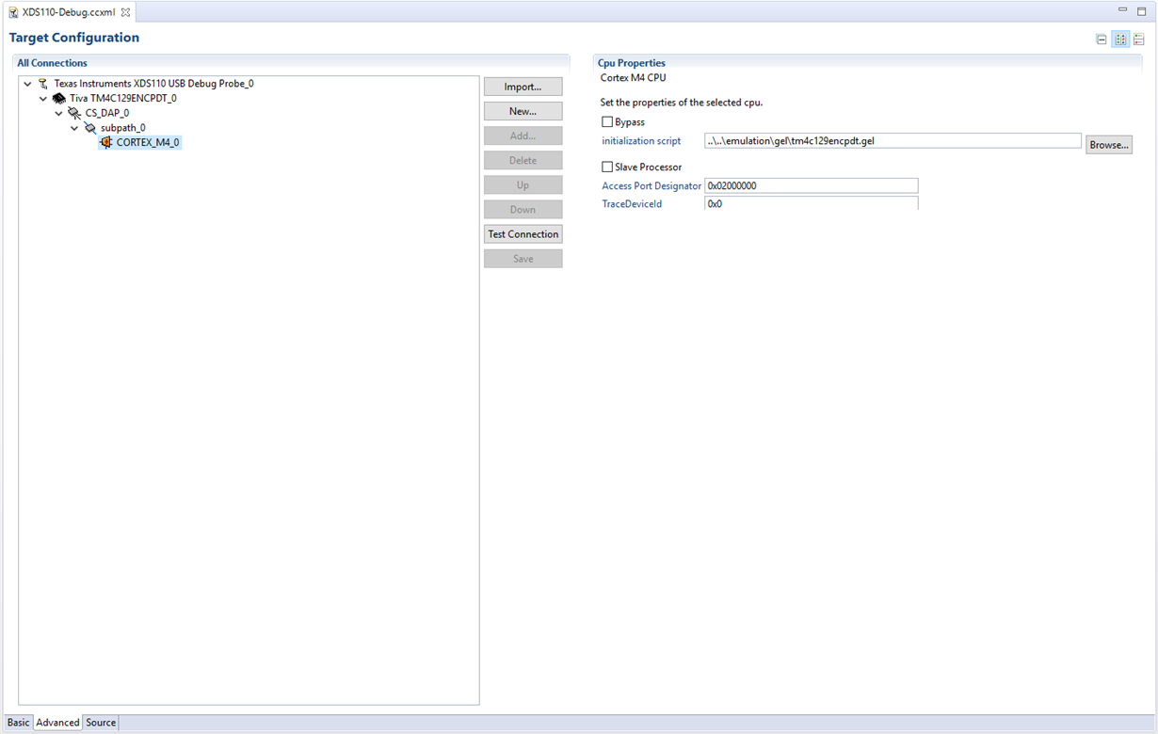Click the Tiva TM4C129ENCPDT chip icon
The image size is (1158, 734).
[59, 98]
